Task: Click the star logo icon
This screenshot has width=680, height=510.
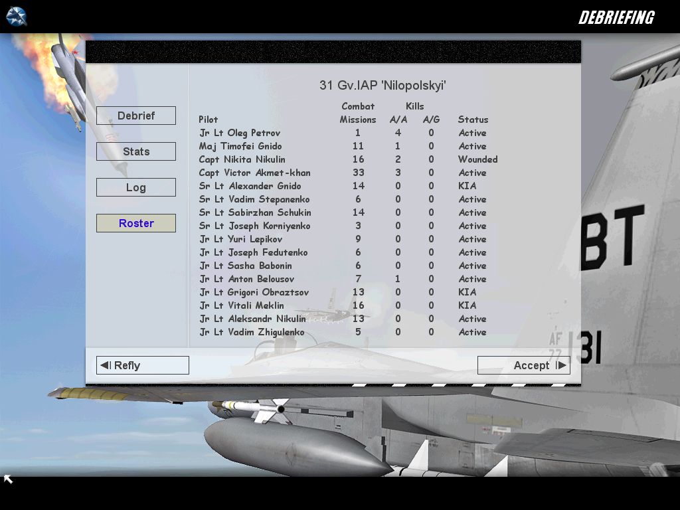Action: [17, 17]
